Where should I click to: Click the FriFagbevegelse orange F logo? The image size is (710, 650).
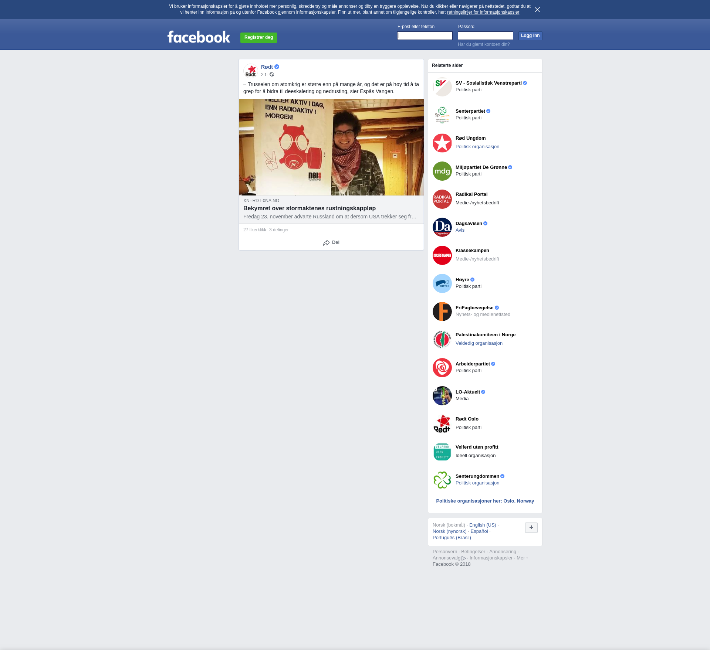pyautogui.click(x=442, y=312)
